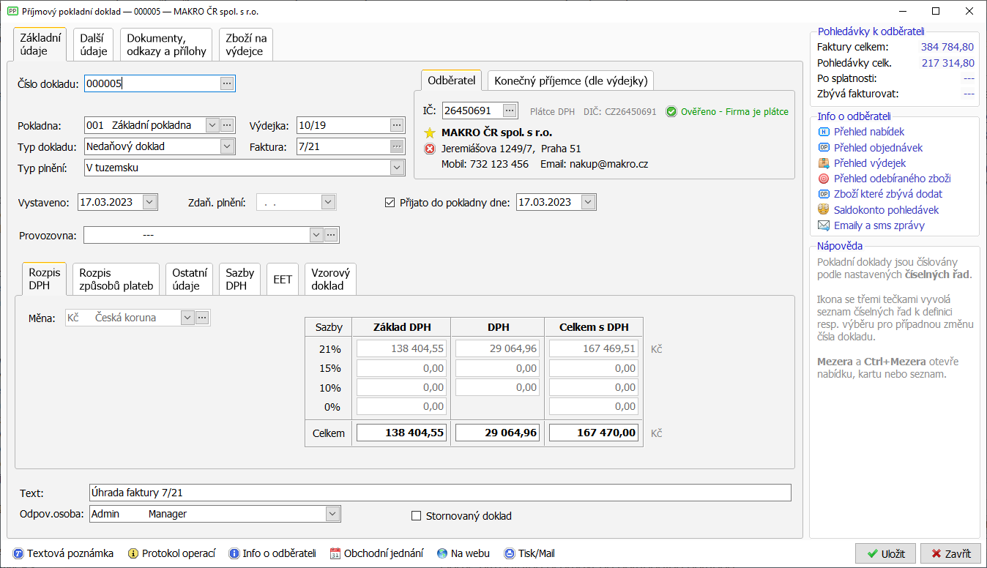
Task: Click 15% Základ DPH field
Action: click(x=401, y=368)
